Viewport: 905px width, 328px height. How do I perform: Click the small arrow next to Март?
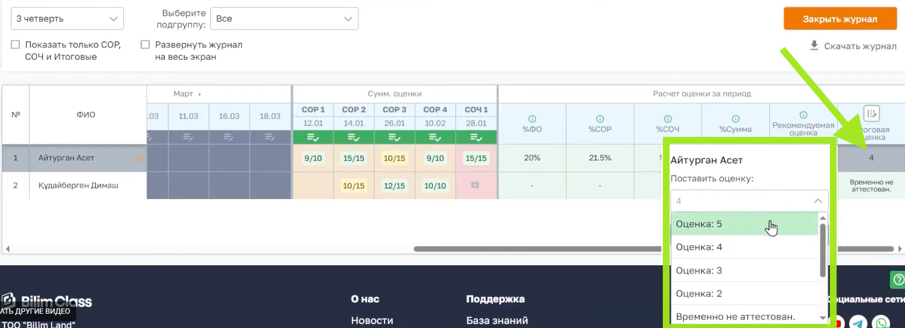199,94
